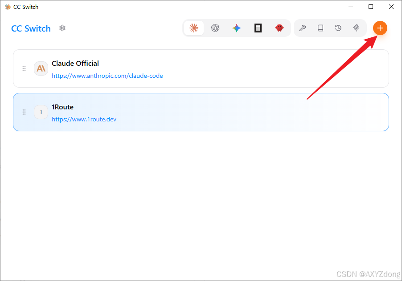
Task: Click the CC Switch header title
Action: tap(31, 28)
